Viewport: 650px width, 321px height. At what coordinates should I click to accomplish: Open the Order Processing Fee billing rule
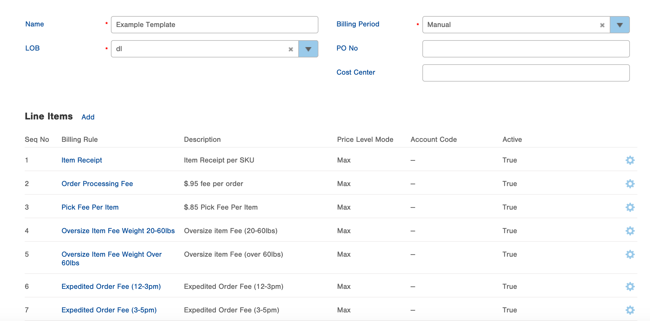coord(97,184)
